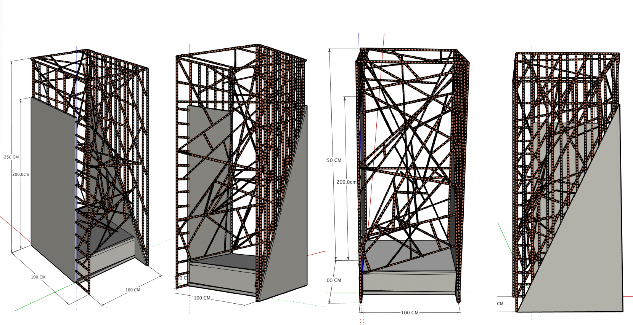Select the 200.0cm dimension on leftmost model

(21, 174)
